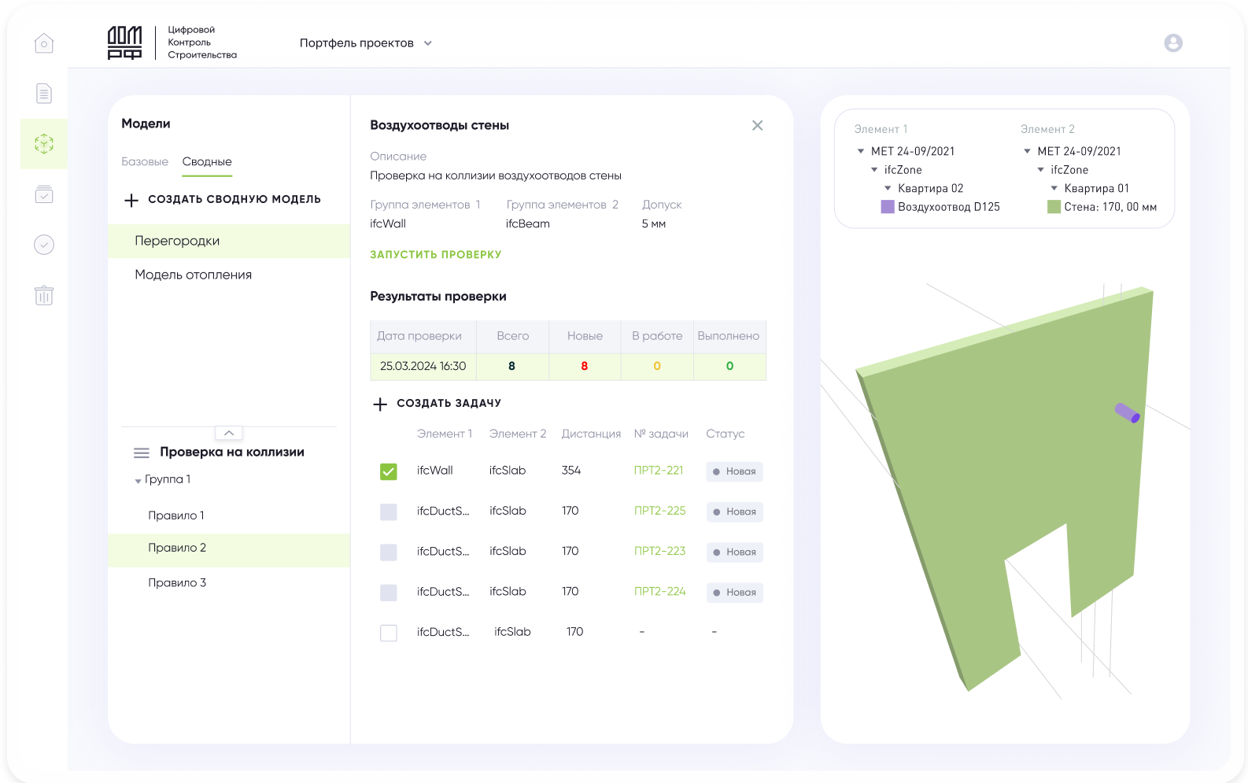This screenshot has height=783, width=1248.
Task: Click the hamburger icon beside Проверка на коллизии
Action: (x=142, y=452)
